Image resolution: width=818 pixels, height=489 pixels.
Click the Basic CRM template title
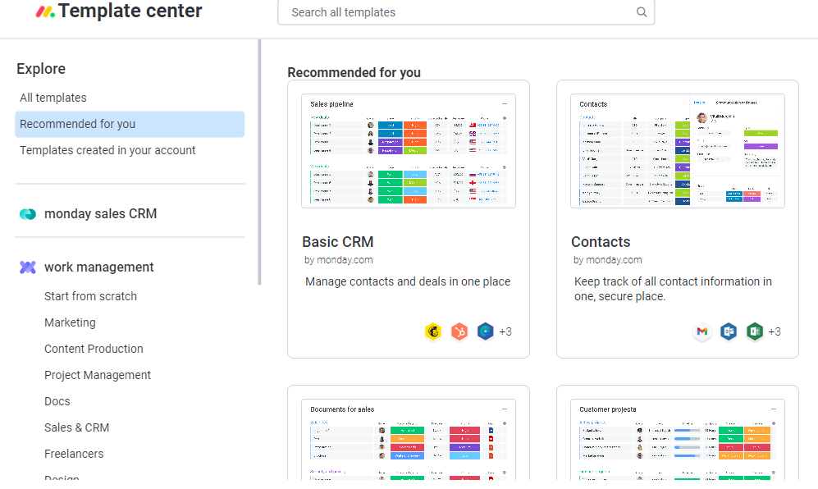tap(338, 242)
